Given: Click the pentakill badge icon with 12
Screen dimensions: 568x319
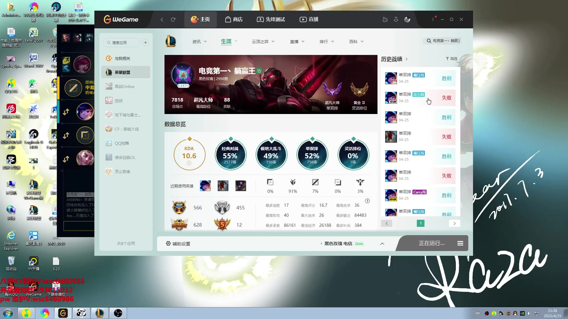Looking at the screenshot, I should pyautogui.click(x=222, y=224).
